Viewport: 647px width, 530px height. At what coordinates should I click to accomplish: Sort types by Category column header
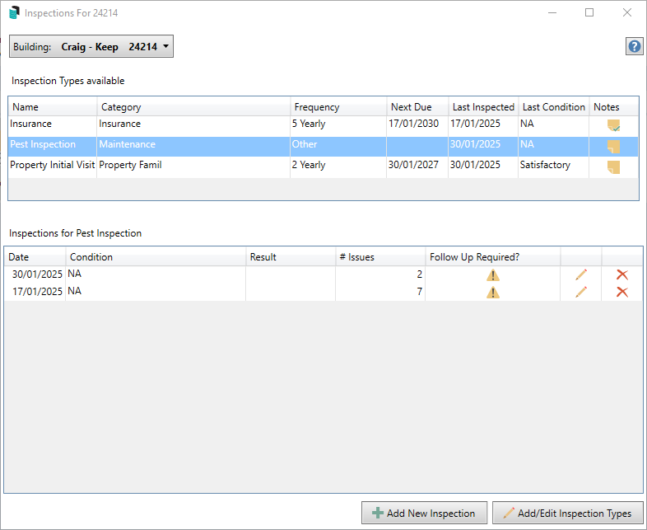[x=193, y=107]
